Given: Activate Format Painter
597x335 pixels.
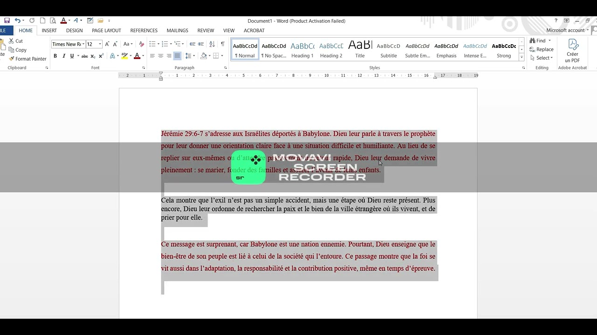Looking at the screenshot, I should (28, 59).
